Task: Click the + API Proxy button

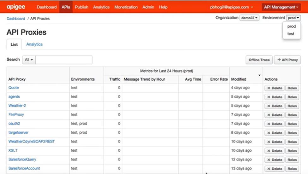Action: coord(287,60)
